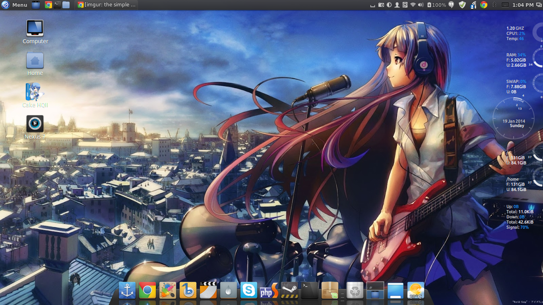Open the Home folder desktop icon

(35, 64)
